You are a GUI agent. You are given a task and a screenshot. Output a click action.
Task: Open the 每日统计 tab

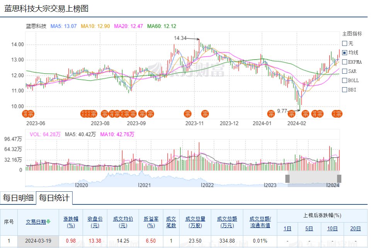tap(54, 198)
